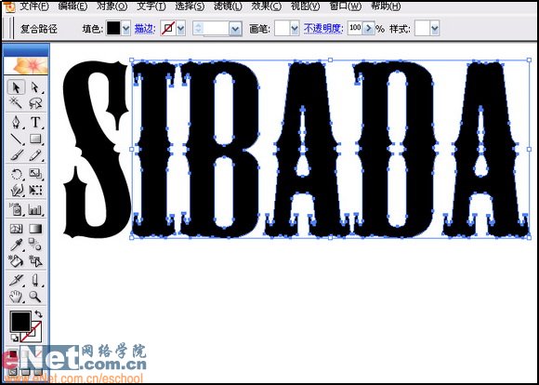Screen dimensions: 539x385
Task: Open the 滤镜(L) menu
Action: pos(228,7)
